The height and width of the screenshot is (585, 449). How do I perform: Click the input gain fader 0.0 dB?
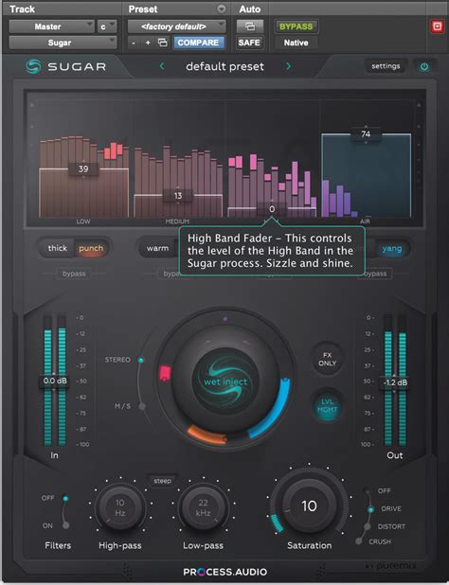pos(55,381)
